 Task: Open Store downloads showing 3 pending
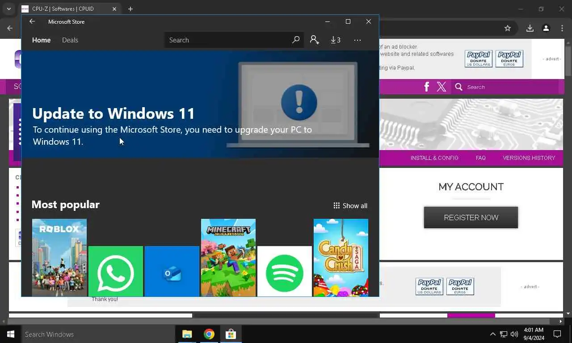[336, 40]
